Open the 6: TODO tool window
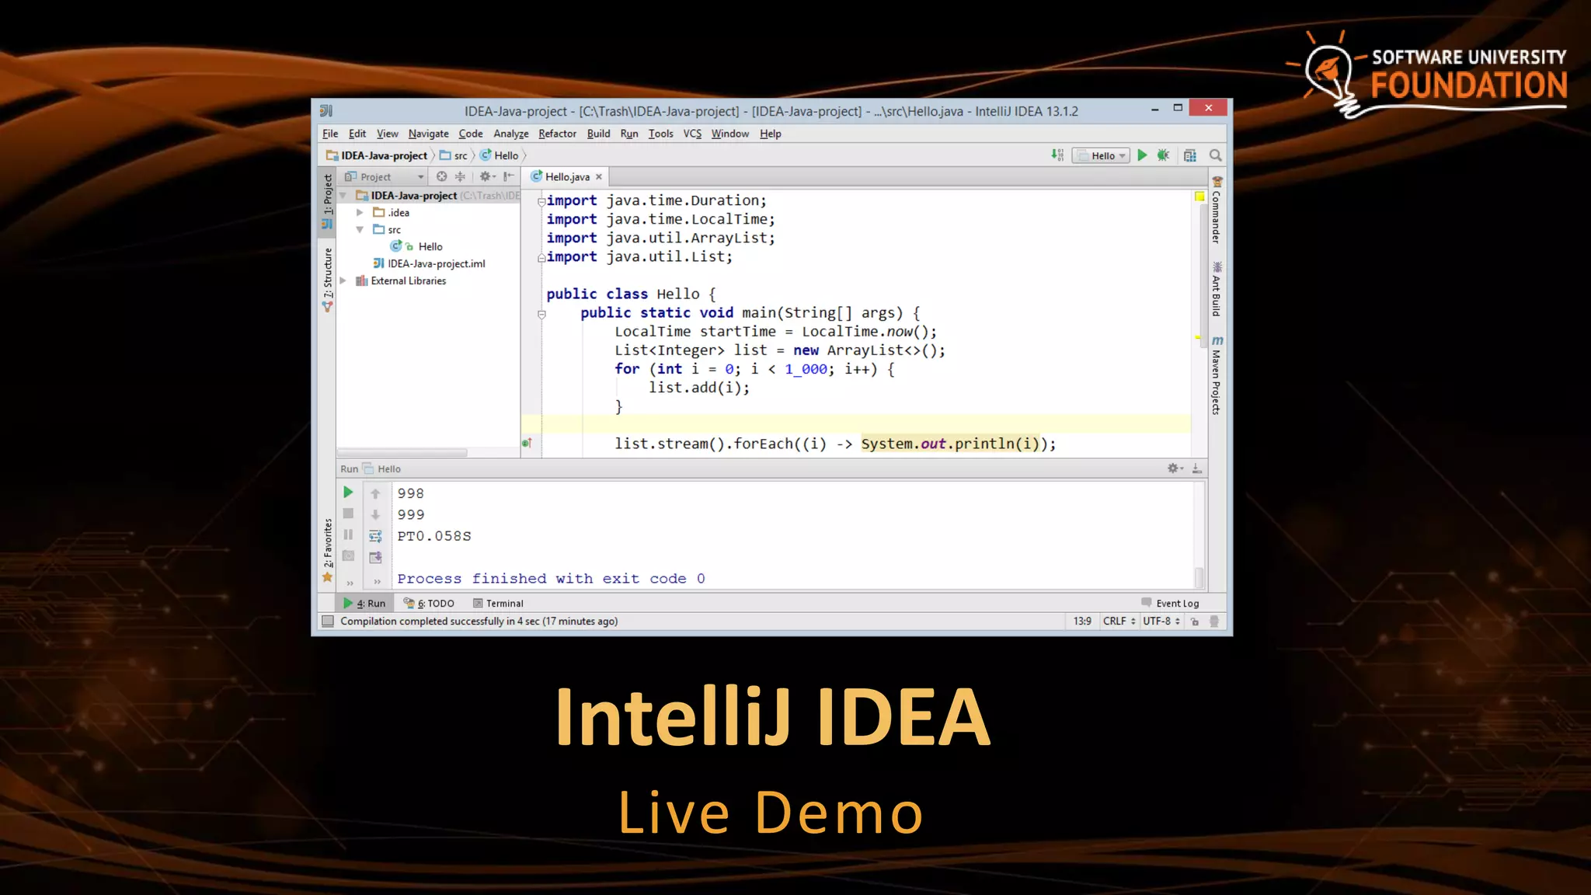The image size is (1591, 895). click(x=429, y=604)
